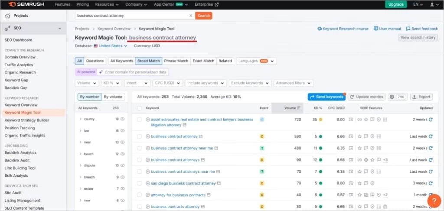
Task: Open Backlink Analytics in the sidebar
Action: 20,153
